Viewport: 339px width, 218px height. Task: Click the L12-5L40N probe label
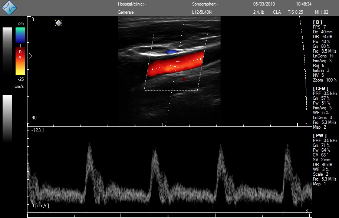pos(202,12)
